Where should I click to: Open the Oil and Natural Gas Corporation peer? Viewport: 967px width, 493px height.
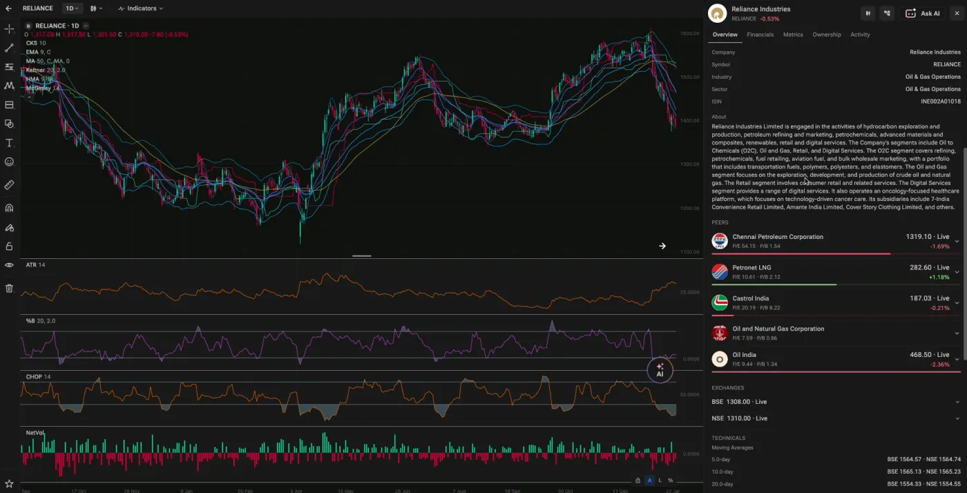[x=835, y=333]
